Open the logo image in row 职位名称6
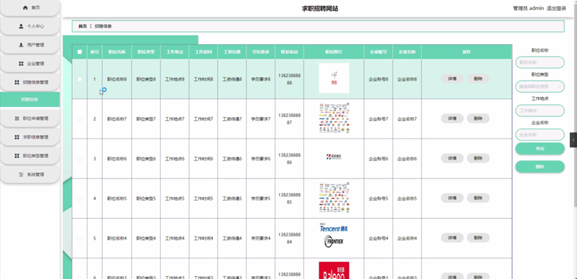 [334, 157]
